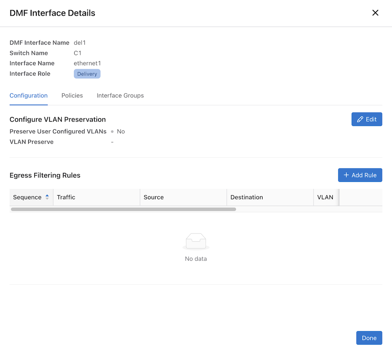Click the plus Add Rule button
Viewport: 392px width, 353px height.
click(360, 175)
